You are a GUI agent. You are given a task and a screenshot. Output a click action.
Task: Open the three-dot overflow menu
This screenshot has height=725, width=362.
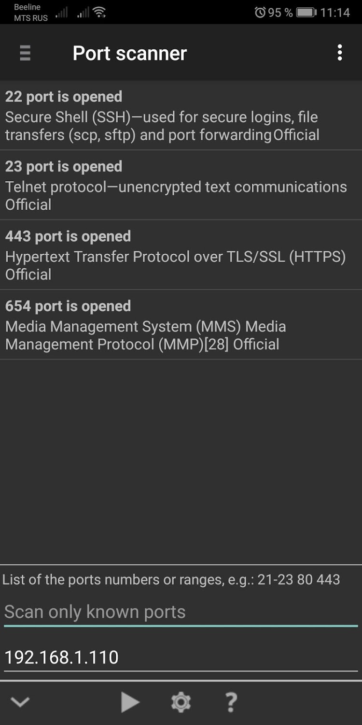click(x=340, y=53)
